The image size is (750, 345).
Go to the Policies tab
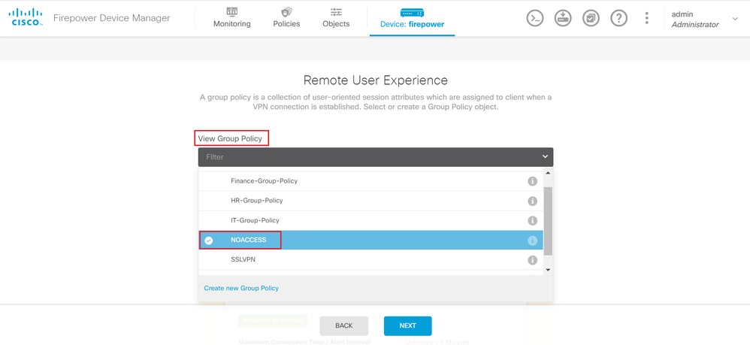pos(286,18)
